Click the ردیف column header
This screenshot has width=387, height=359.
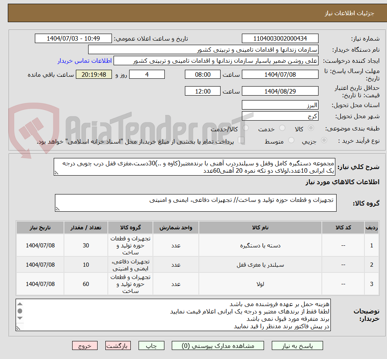[371, 228]
